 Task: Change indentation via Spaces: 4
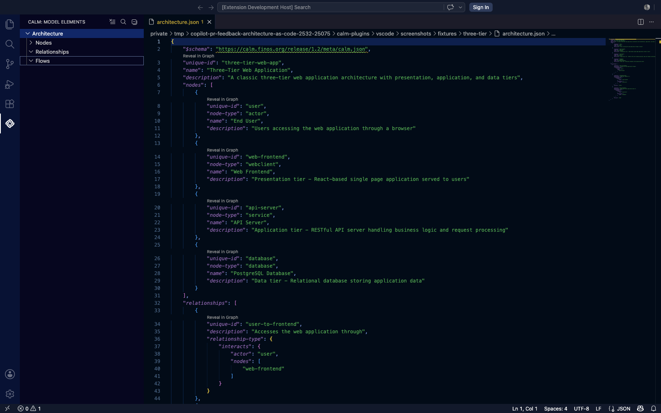click(x=556, y=408)
